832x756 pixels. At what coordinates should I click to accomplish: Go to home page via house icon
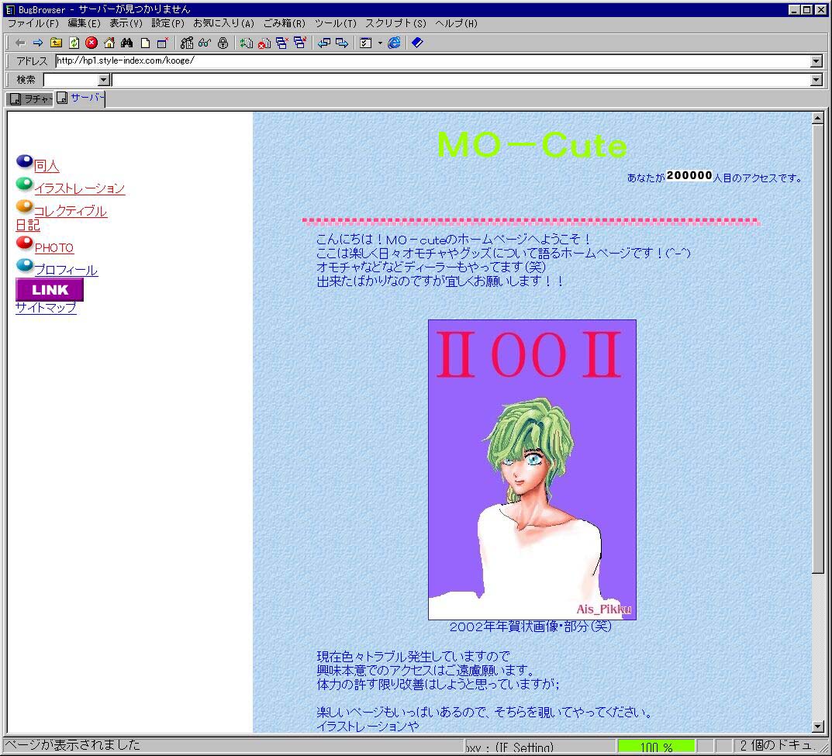point(109,43)
